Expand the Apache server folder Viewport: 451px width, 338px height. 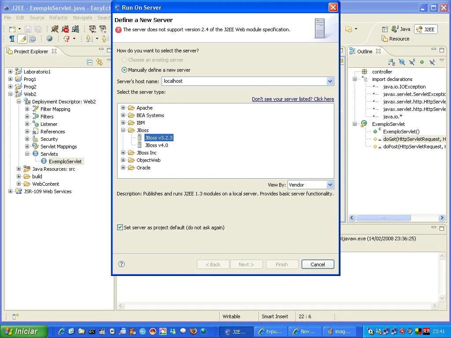(123, 108)
